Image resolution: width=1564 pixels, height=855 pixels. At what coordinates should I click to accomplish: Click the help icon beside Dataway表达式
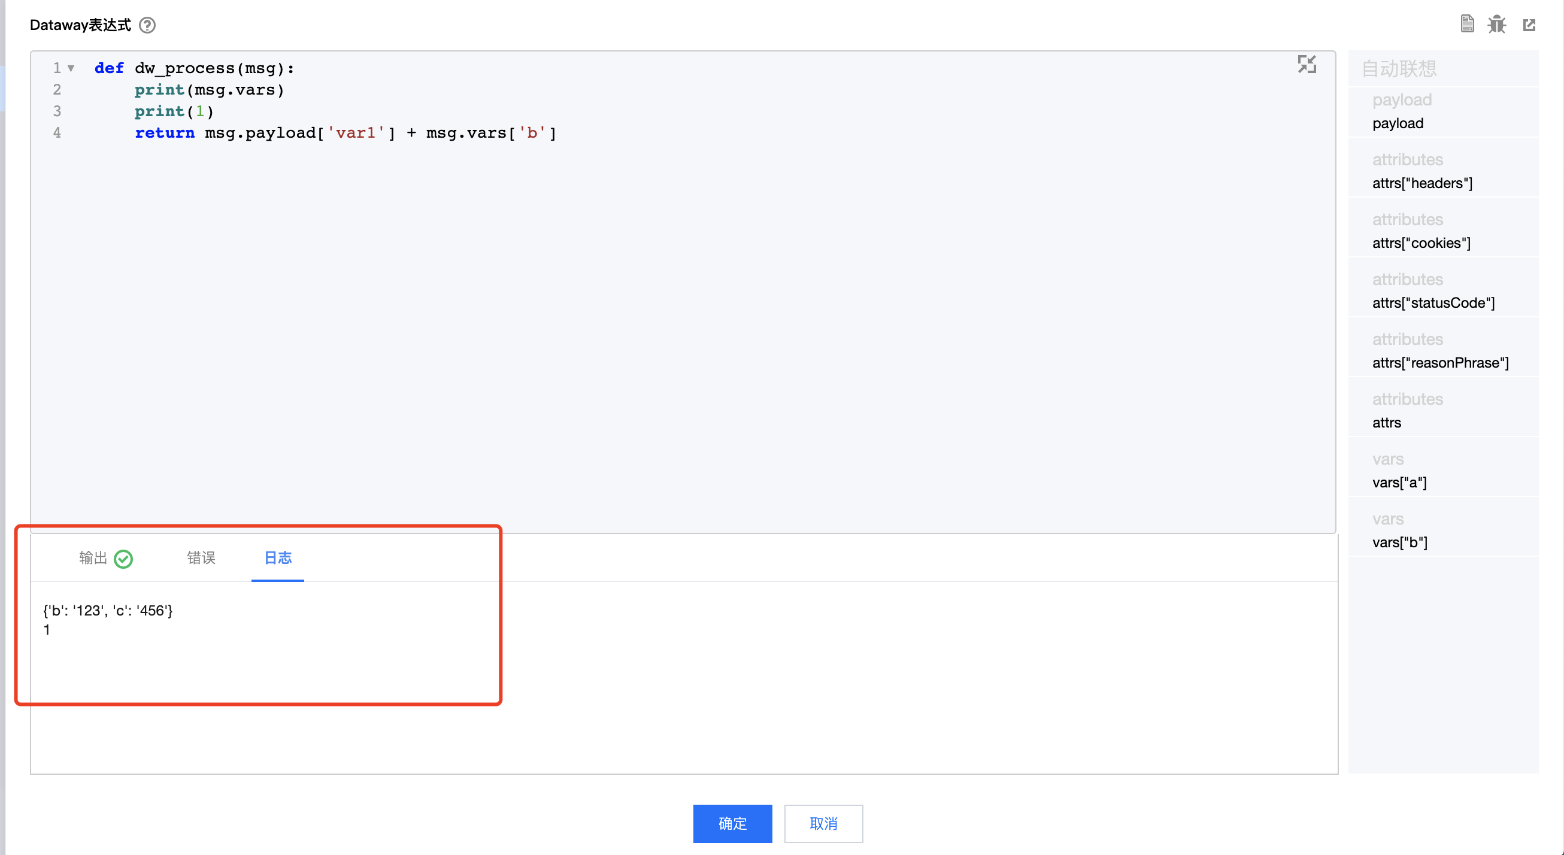point(147,25)
